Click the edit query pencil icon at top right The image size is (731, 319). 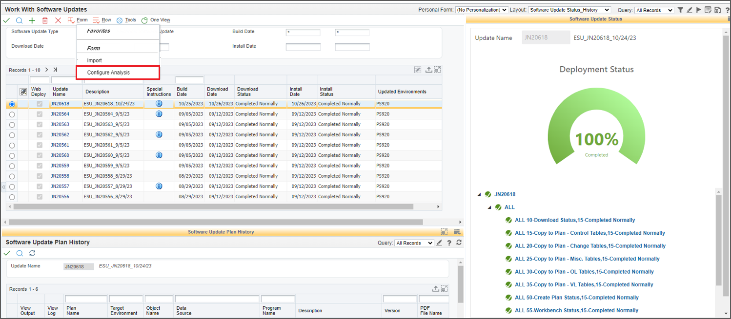pos(690,10)
